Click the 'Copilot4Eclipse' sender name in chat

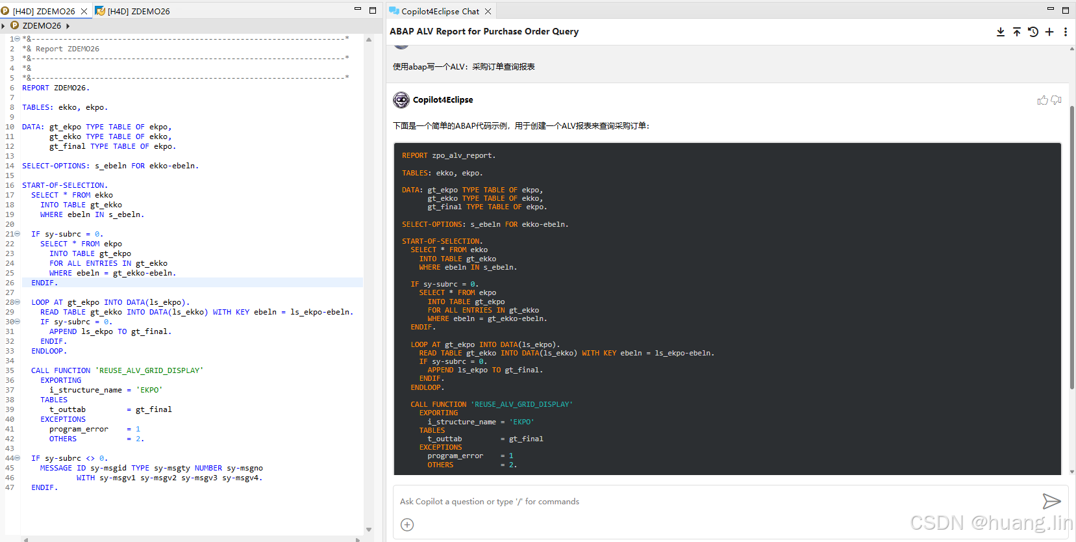443,100
